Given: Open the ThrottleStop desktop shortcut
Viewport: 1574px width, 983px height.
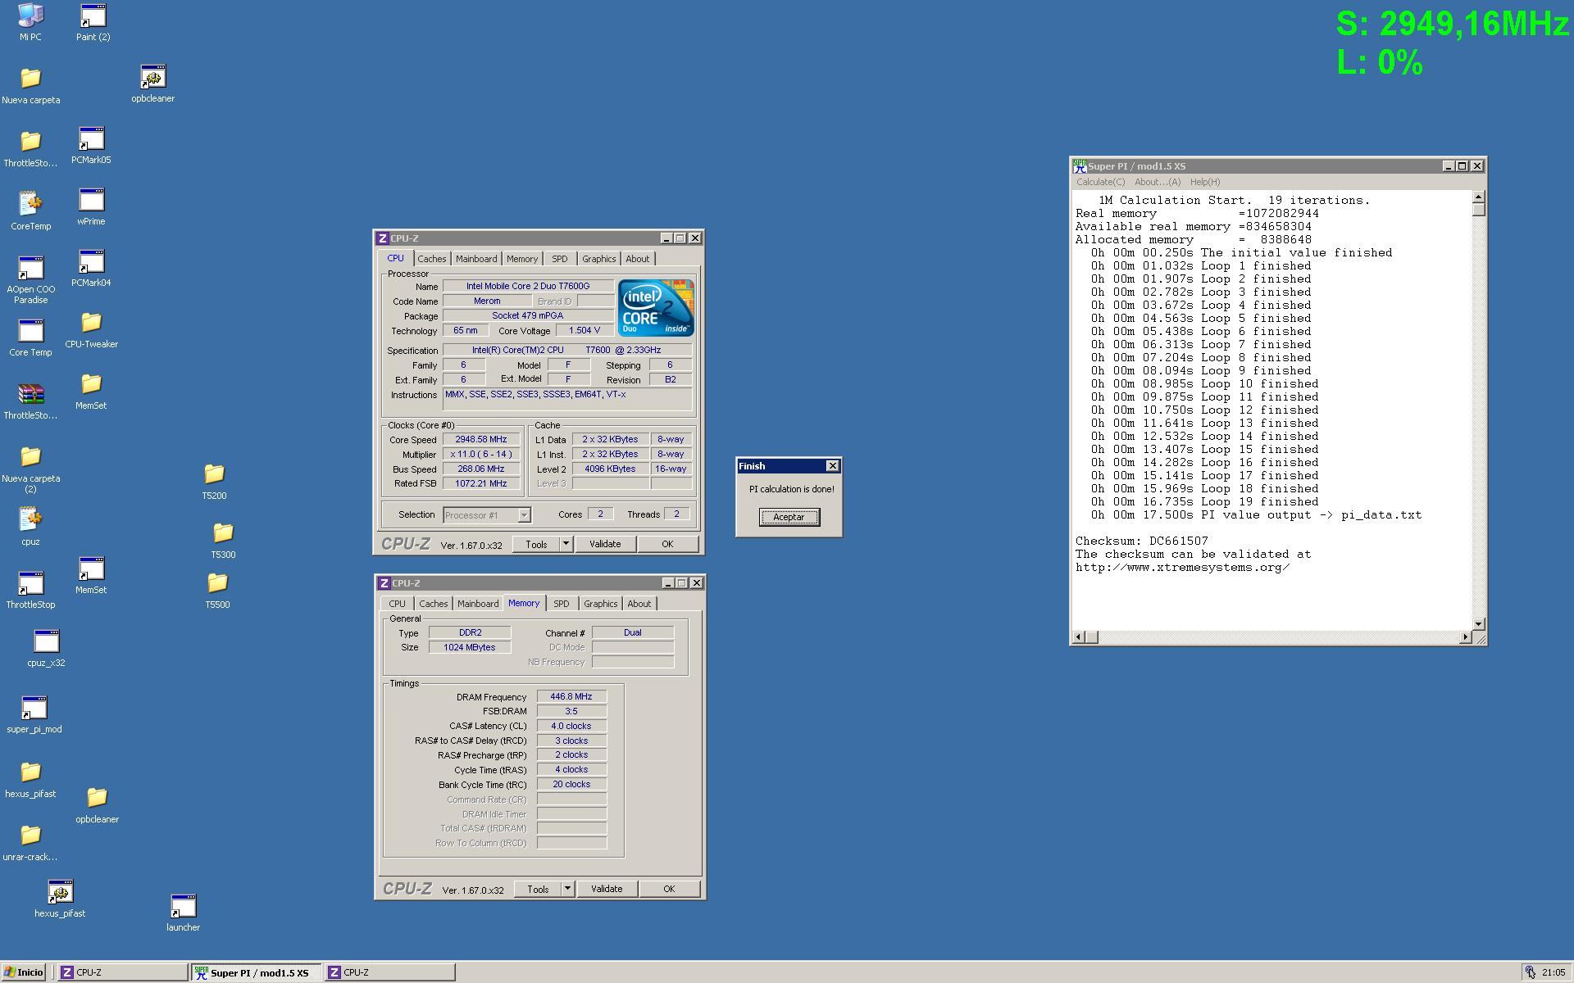Looking at the screenshot, I should click(x=30, y=584).
